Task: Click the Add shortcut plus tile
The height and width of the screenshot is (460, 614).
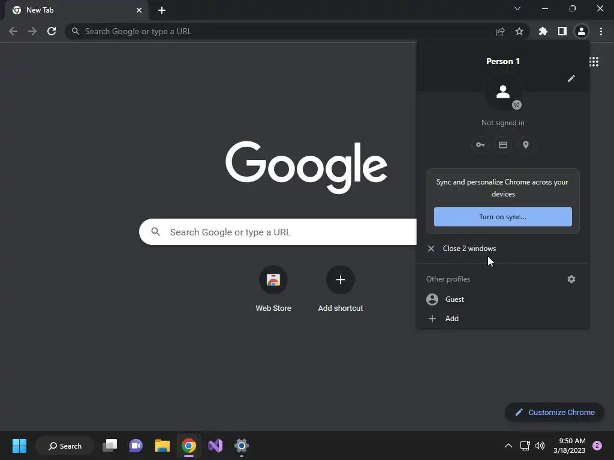Action: click(x=341, y=289)
